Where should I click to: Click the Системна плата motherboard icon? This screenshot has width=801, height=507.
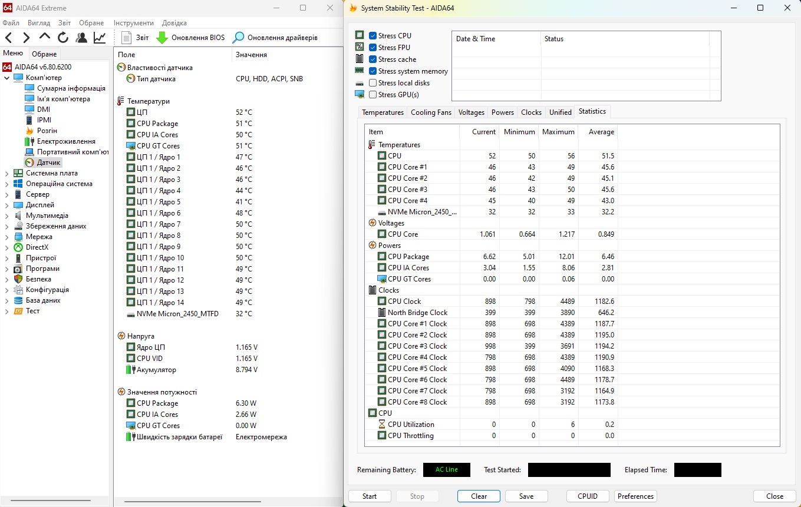pos(18,173)
